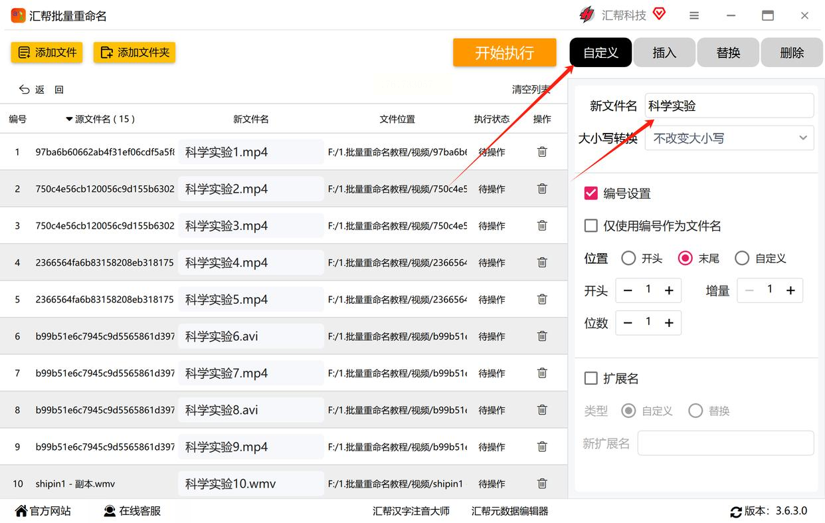Open the hamburger menu in title bar
Viewport: 825px width, 523px height.
point(694,15)
